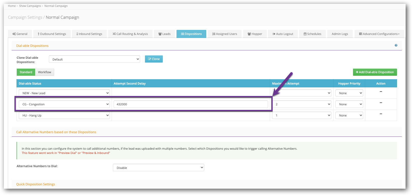Click the blue Clone button
This screenshot has height=195, width=412.
(154, 59)
